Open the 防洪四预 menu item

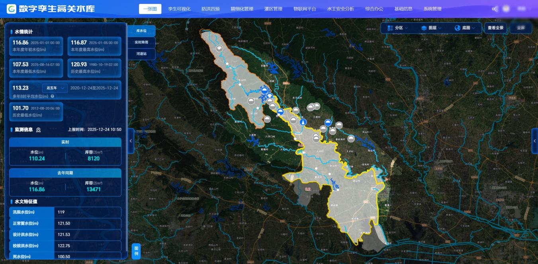(x=210, y=9)
